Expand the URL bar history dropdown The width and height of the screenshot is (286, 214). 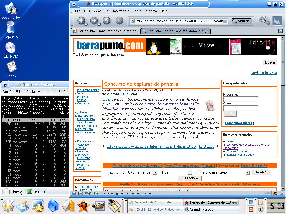(225, 21)
